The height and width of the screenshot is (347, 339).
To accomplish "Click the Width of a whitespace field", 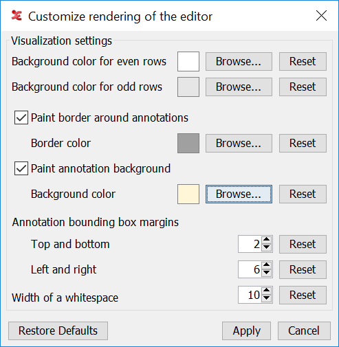I will [250, 295].
